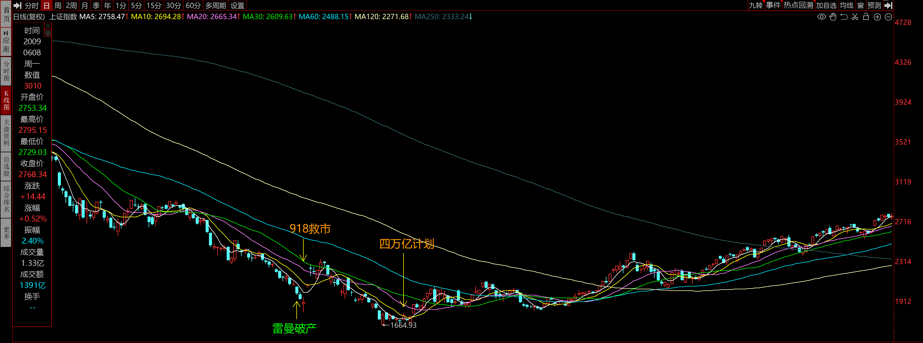Viewport: 923px width, 343px height.
Task: Select the scissors cut tool
Action: pyautogui.click(x=855, y=17)
